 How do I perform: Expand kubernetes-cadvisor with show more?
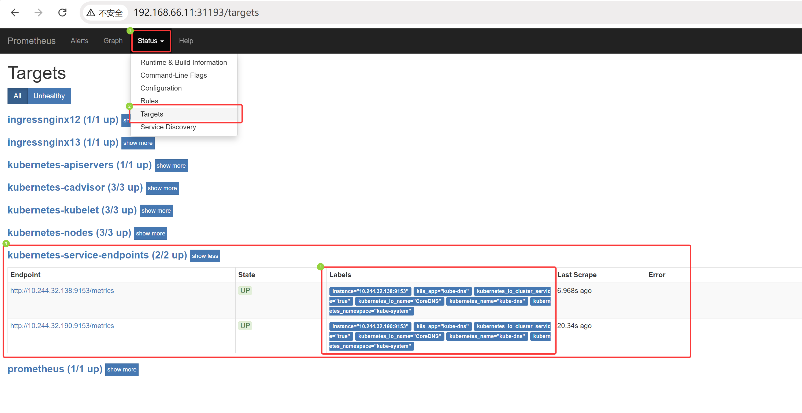coord(162,188)
